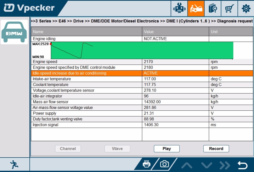
Task: Take a screenshot with camera icon
Action: tap(164, 164)
